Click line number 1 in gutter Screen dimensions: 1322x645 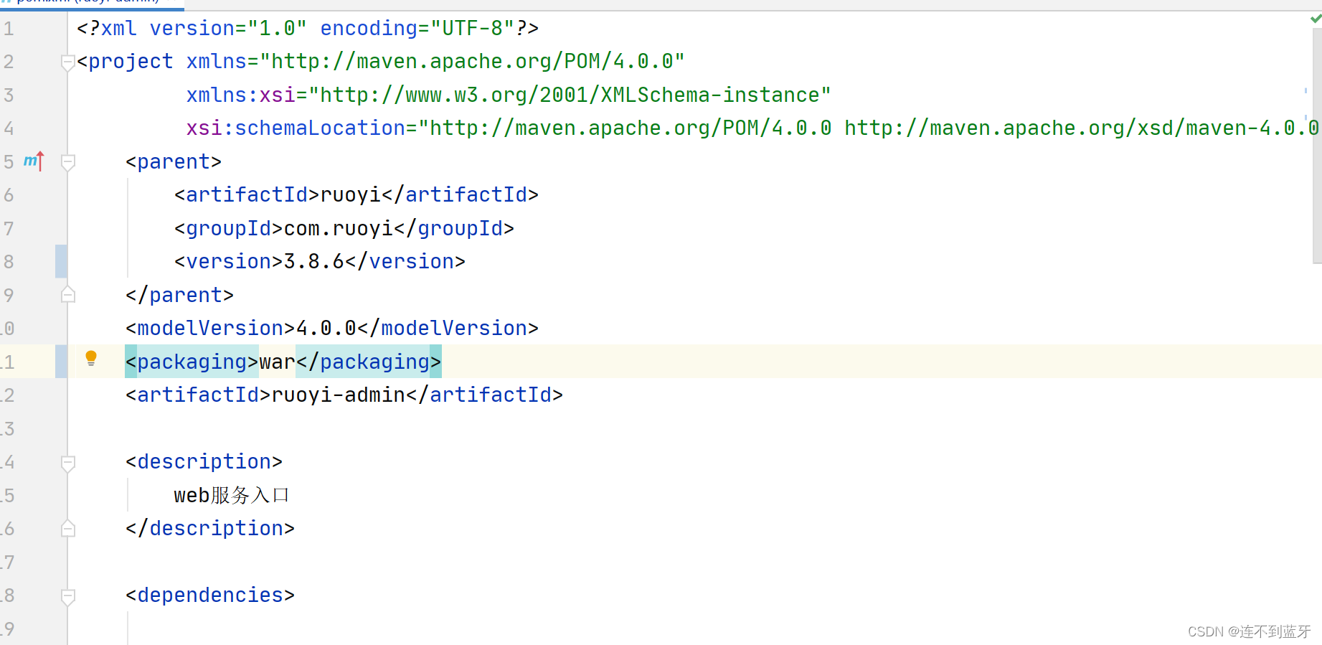pyautogui.click(x=9, y=28)
